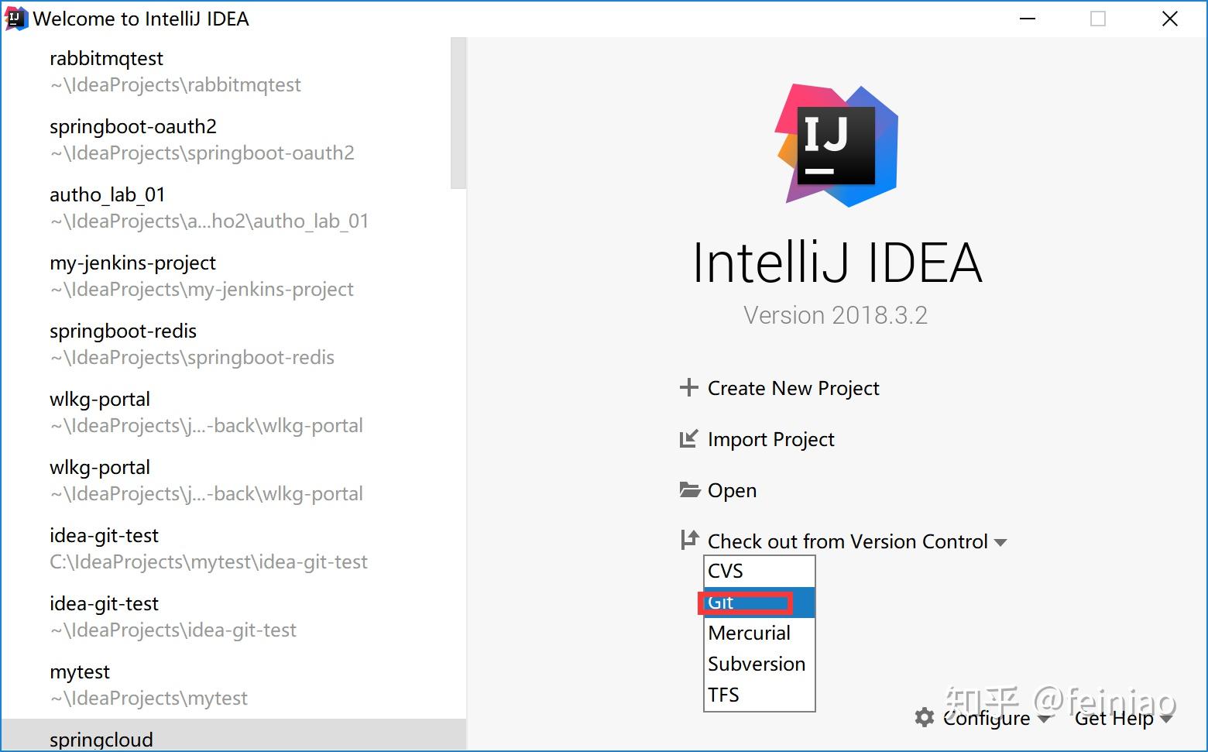Screen dimensions: 1208x752
Task: Click the plus icon next to Create New Project
Action: point(688,387)
